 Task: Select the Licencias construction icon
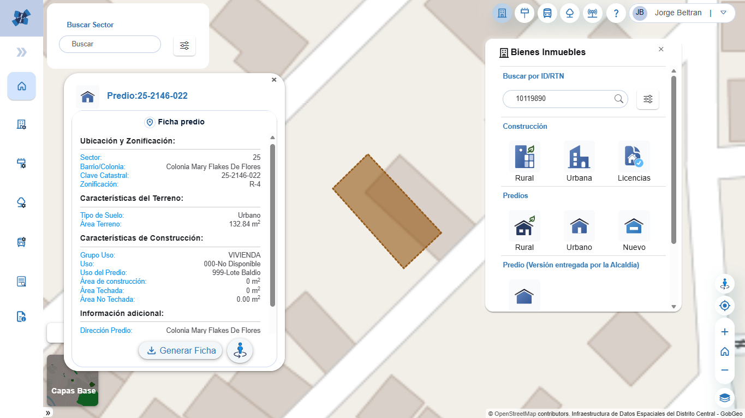(634, 157)
